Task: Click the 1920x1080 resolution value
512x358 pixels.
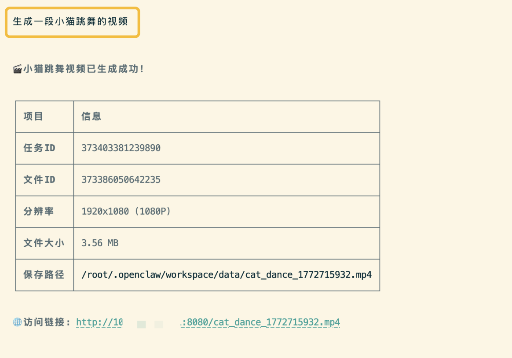Action: [x=105, y=212]
